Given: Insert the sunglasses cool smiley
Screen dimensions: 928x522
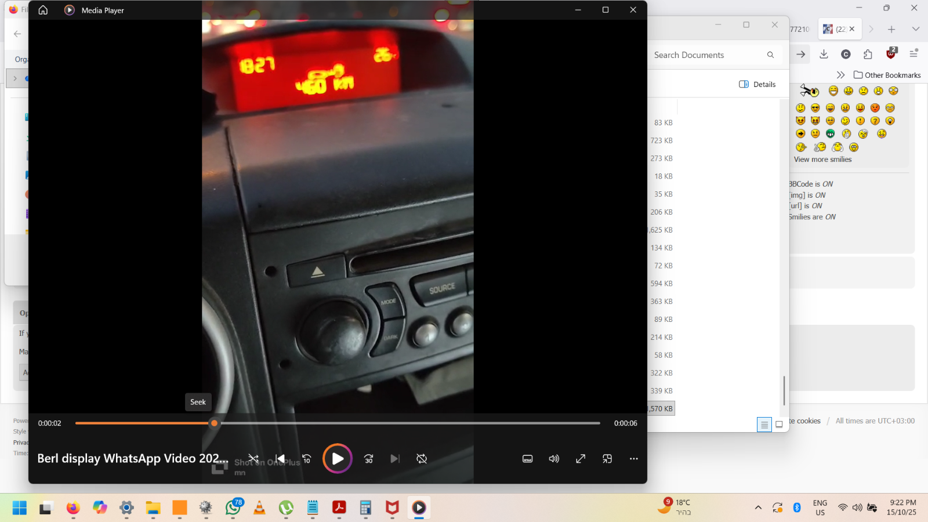Looking at the screenshot, I should pyautogui.click(x=815, y=108).
